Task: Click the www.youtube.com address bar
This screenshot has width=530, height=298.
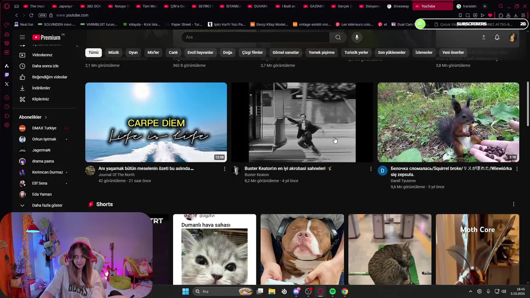Action: 72,15
